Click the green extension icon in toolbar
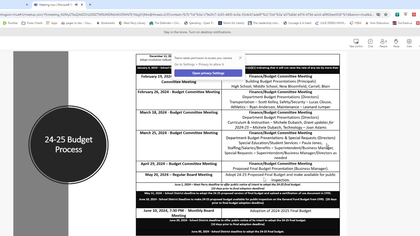The image size is (420, 236). pos(397,14)
